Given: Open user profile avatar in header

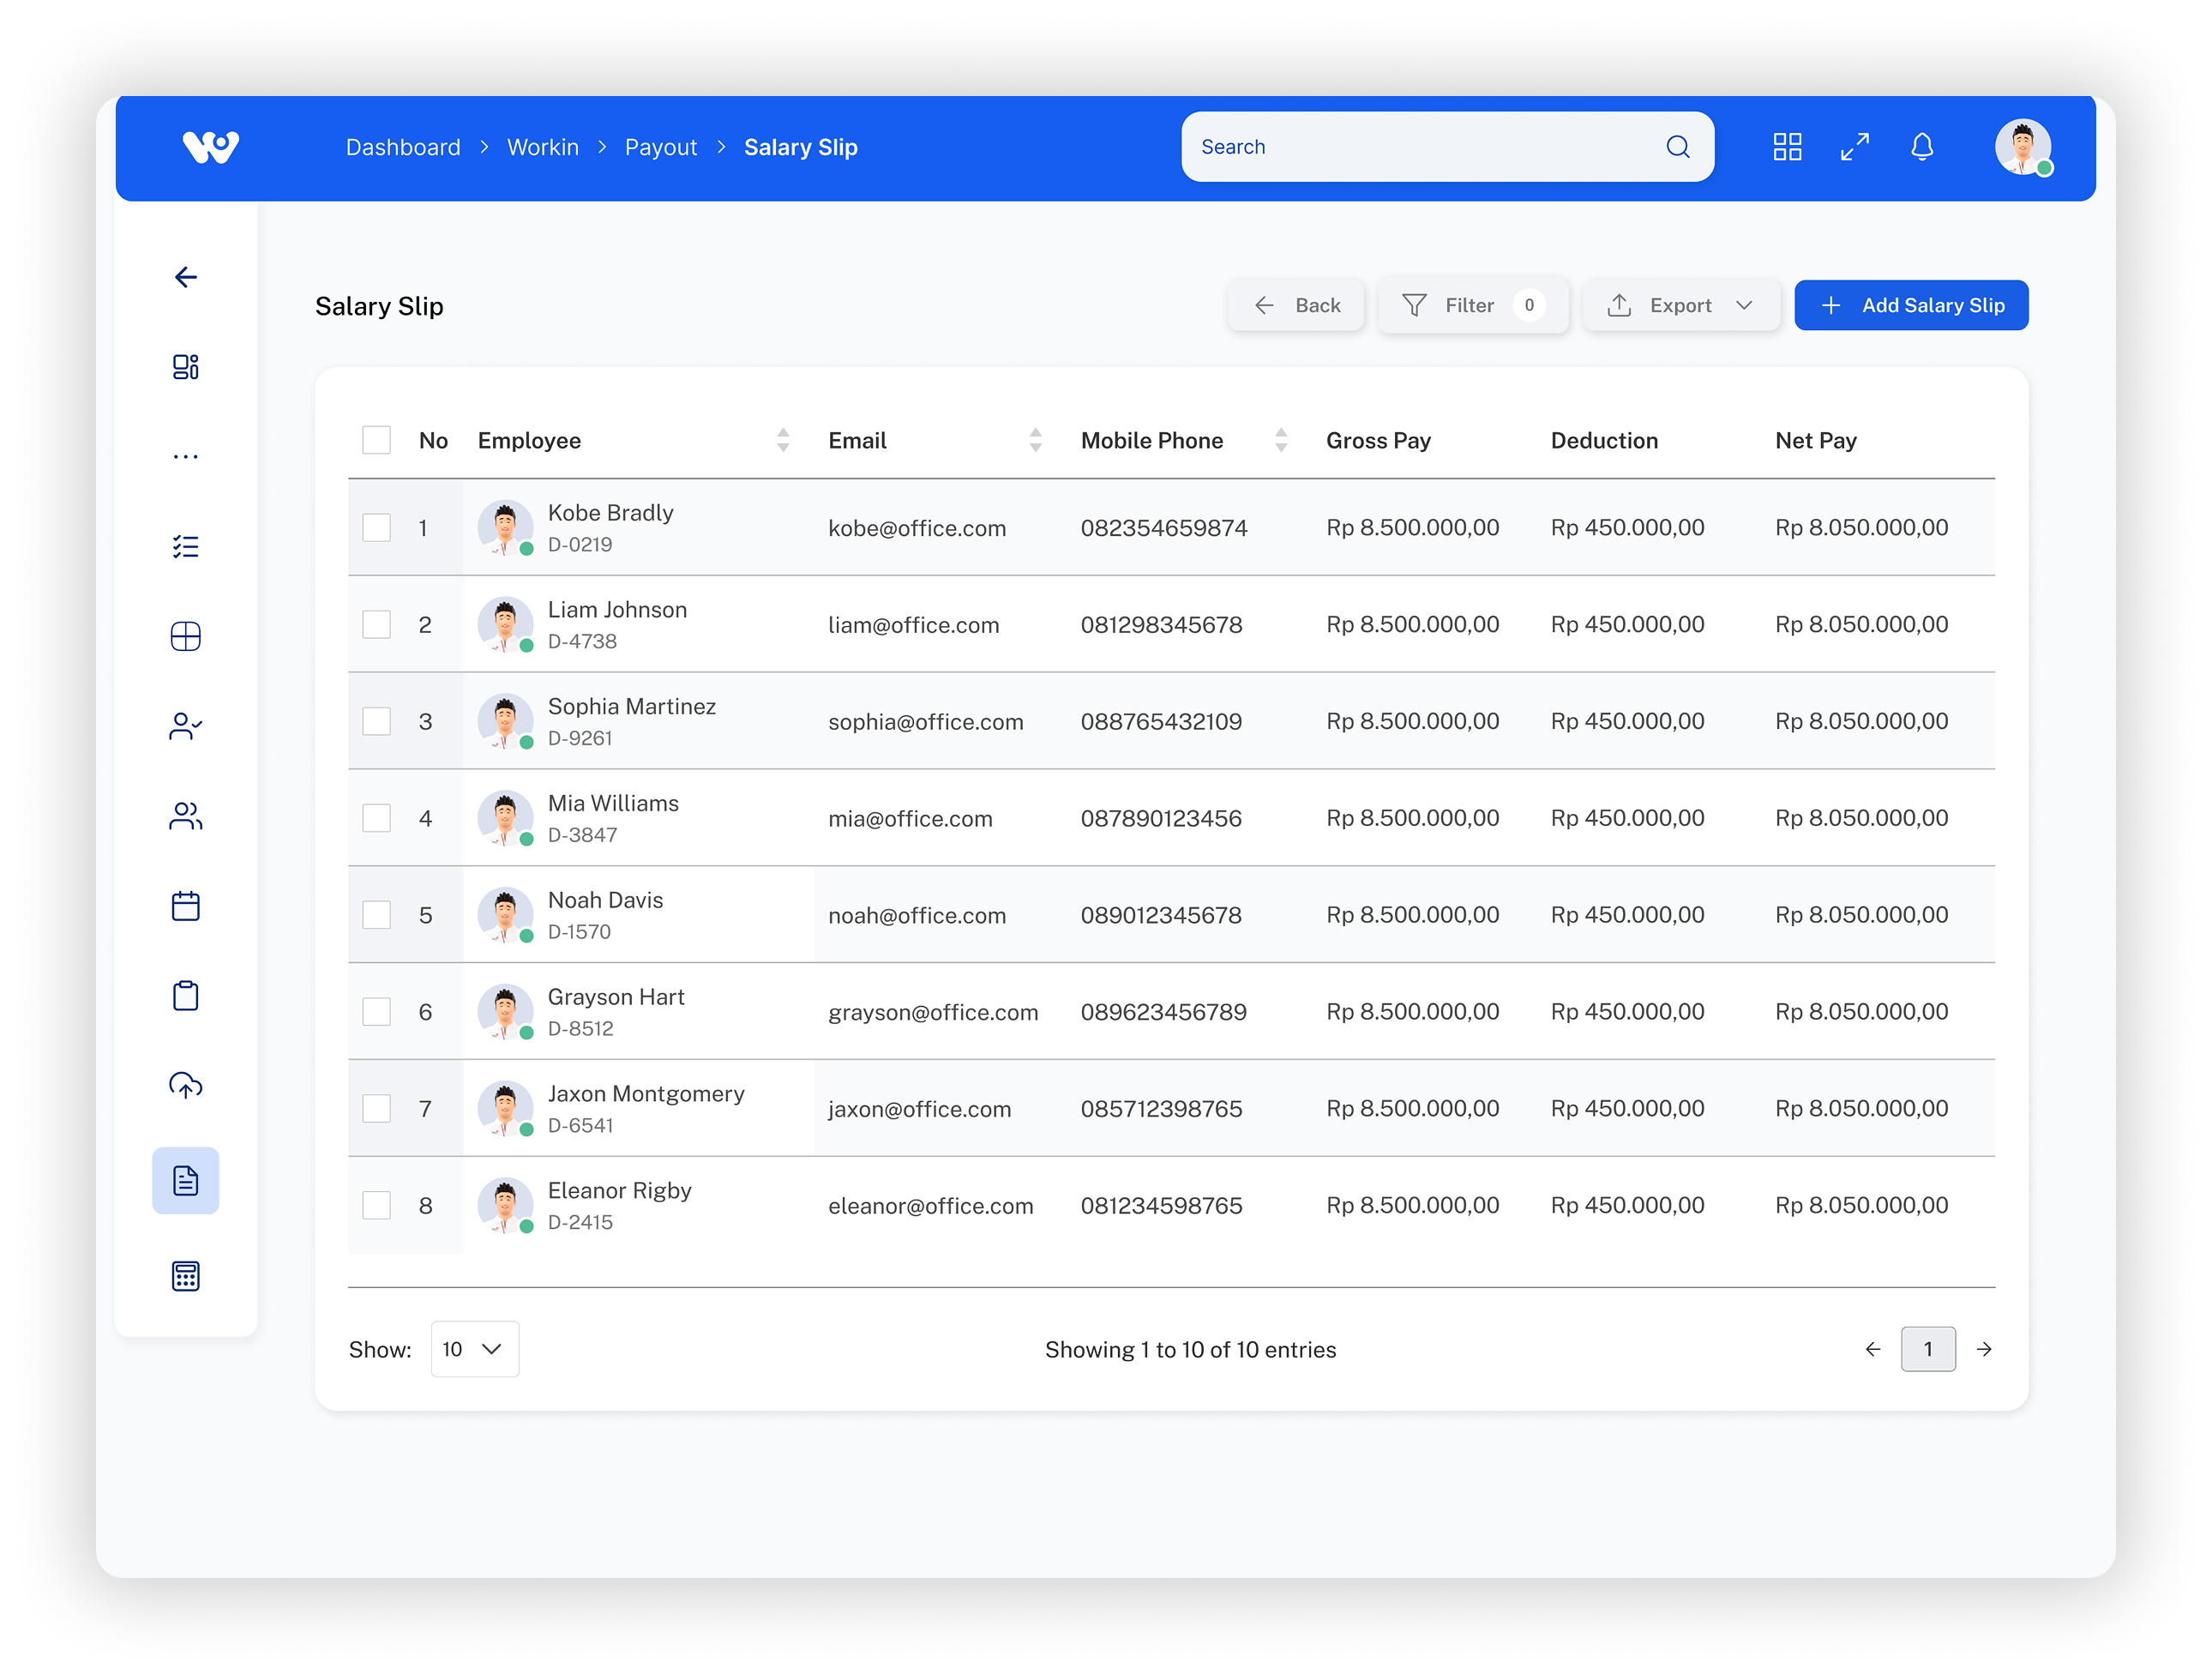Looking at the screenshot, I should click(2023, 147).
